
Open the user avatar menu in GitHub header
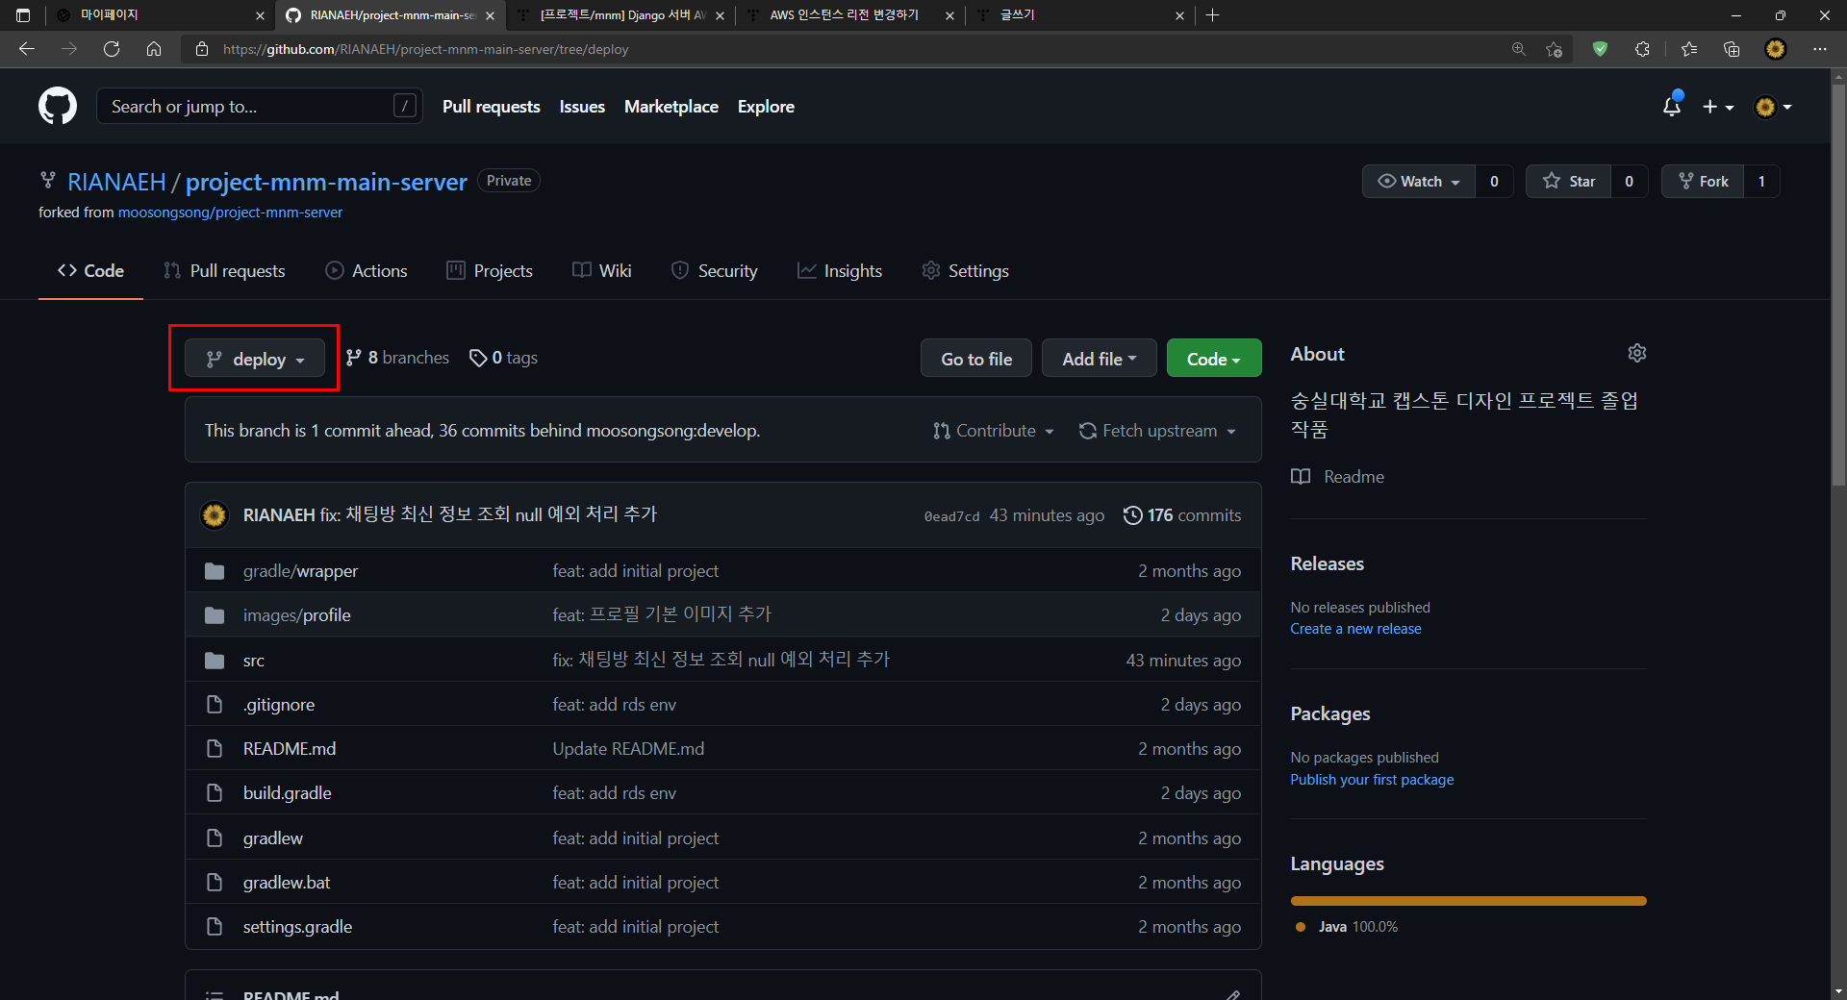pos(1773,107)
